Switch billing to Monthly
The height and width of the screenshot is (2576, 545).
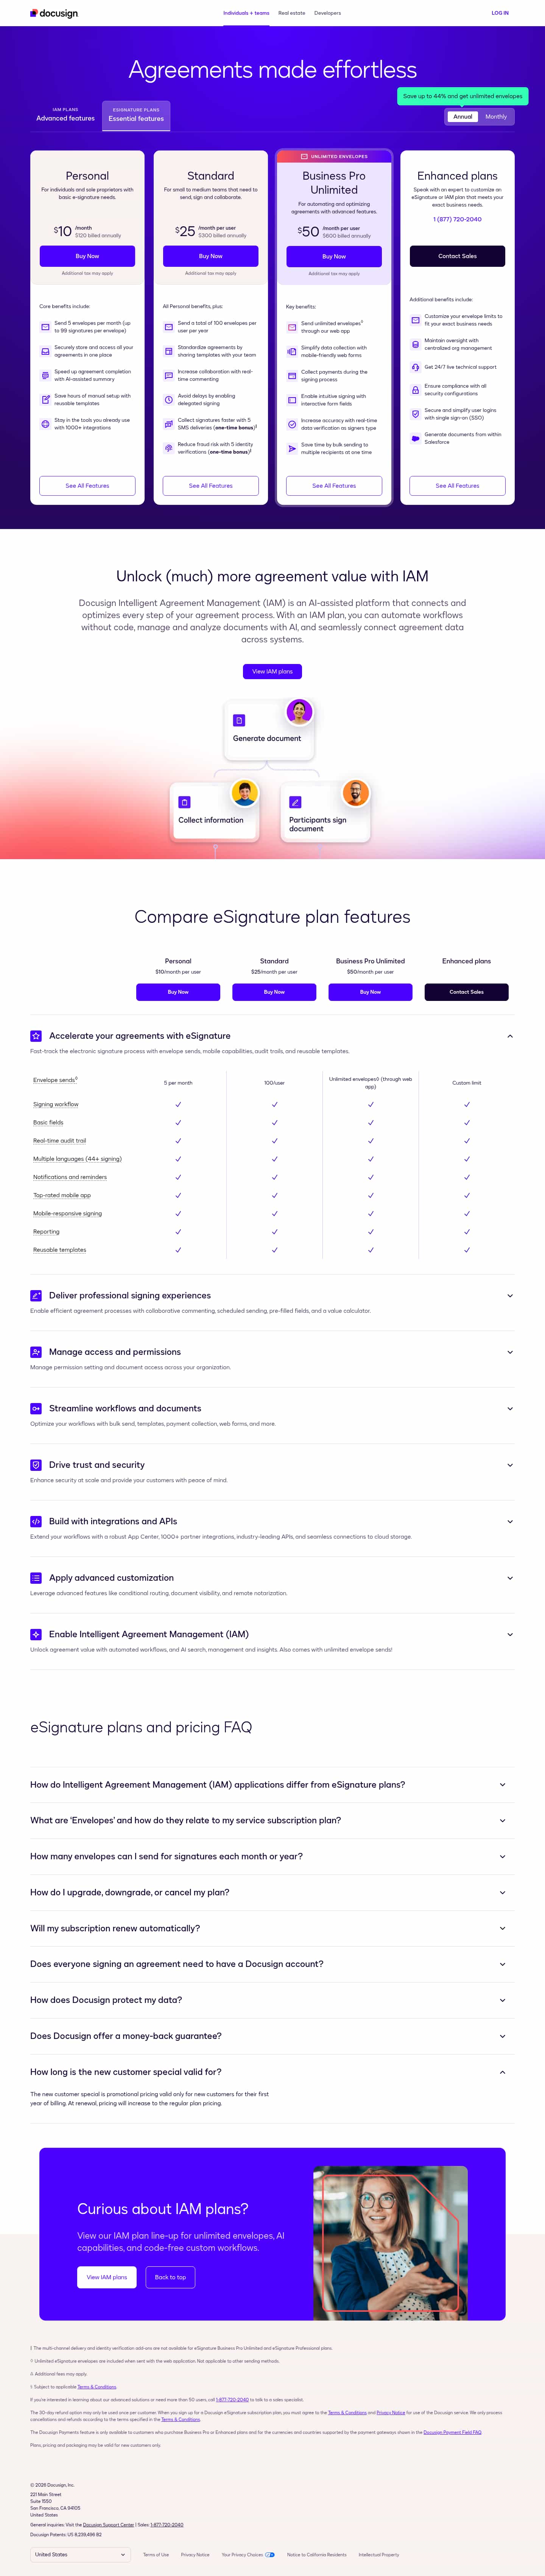pyautogui.click(x=496, y=117)
